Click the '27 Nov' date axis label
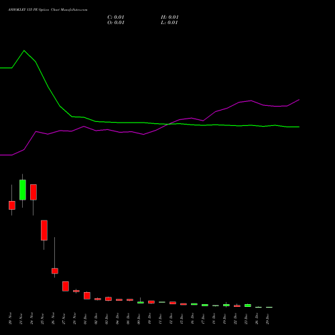 point(64,318)
